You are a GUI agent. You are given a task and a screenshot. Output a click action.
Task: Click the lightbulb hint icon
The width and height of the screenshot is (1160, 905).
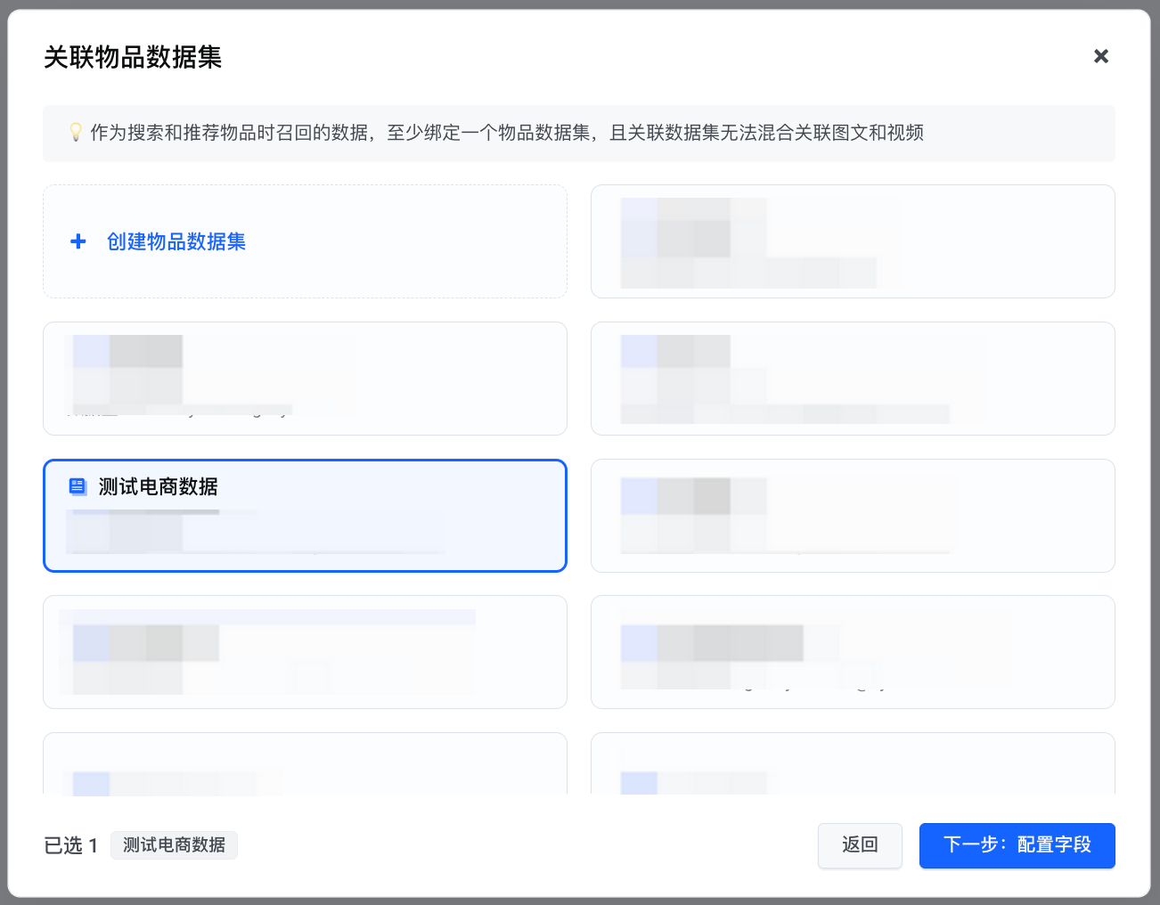click(76, 133)
